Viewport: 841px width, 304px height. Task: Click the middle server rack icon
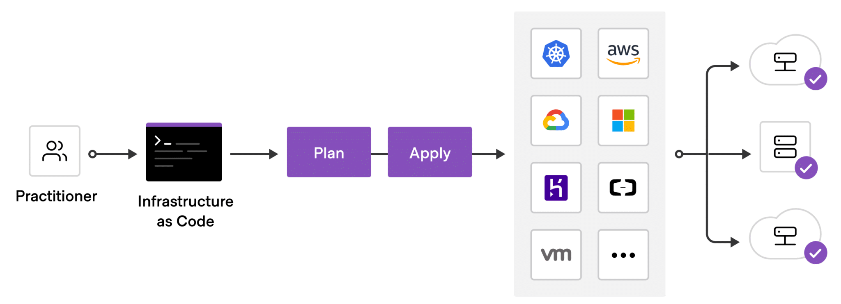[785, 147]
